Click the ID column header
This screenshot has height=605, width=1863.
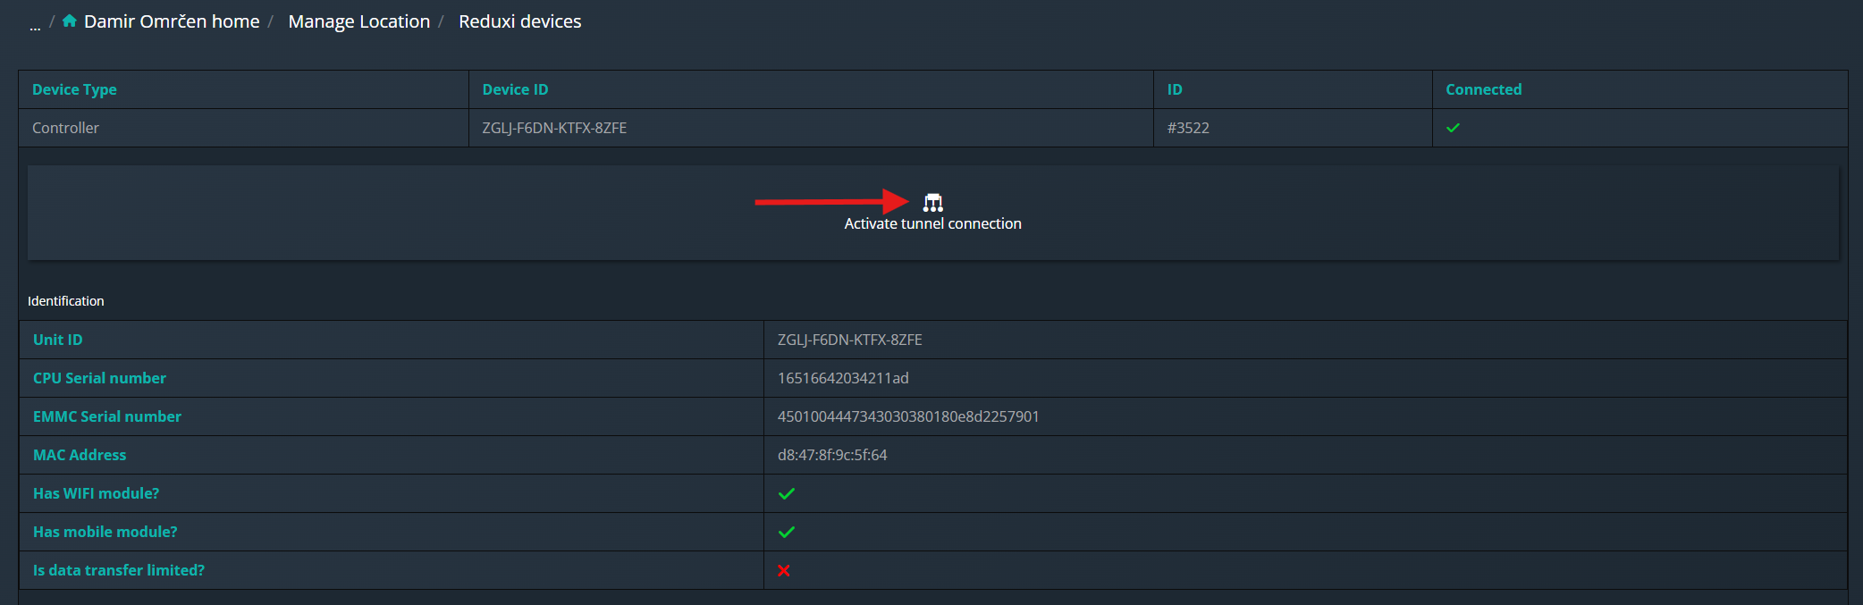click(x=1175, y=89)
